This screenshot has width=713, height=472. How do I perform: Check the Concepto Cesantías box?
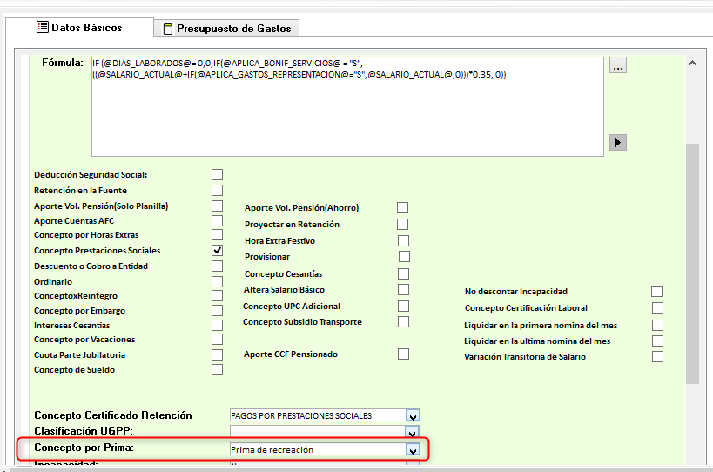403,273
